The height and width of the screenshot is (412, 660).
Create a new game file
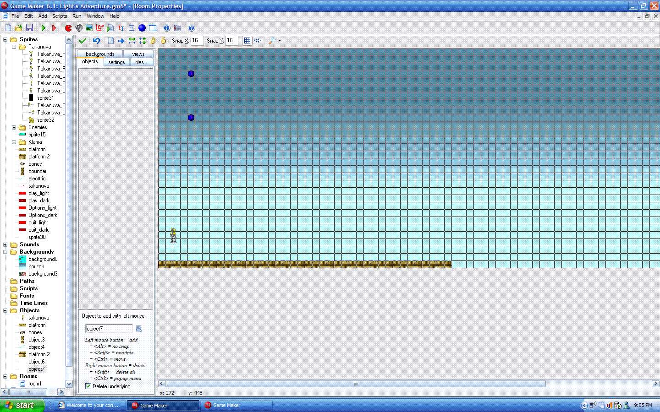[x=8, y=28]
